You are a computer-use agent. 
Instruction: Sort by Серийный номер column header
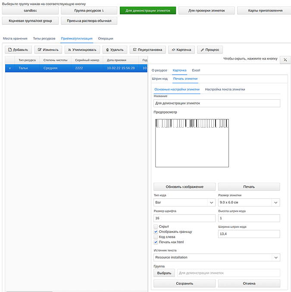(87, 60)
